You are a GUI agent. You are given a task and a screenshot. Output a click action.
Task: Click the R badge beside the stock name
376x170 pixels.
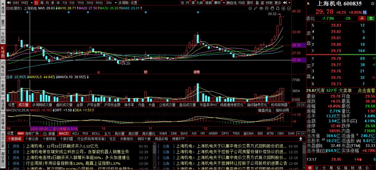tap(308, 4)
